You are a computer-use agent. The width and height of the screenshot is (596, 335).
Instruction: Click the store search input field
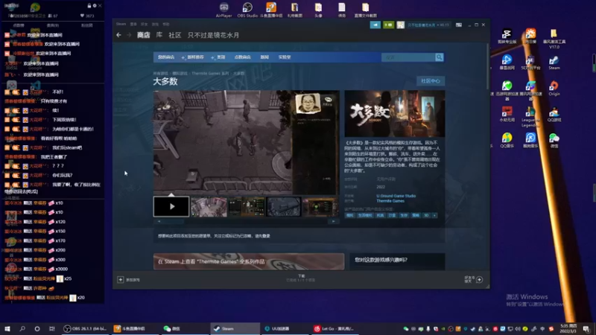(x=408, y=57)
